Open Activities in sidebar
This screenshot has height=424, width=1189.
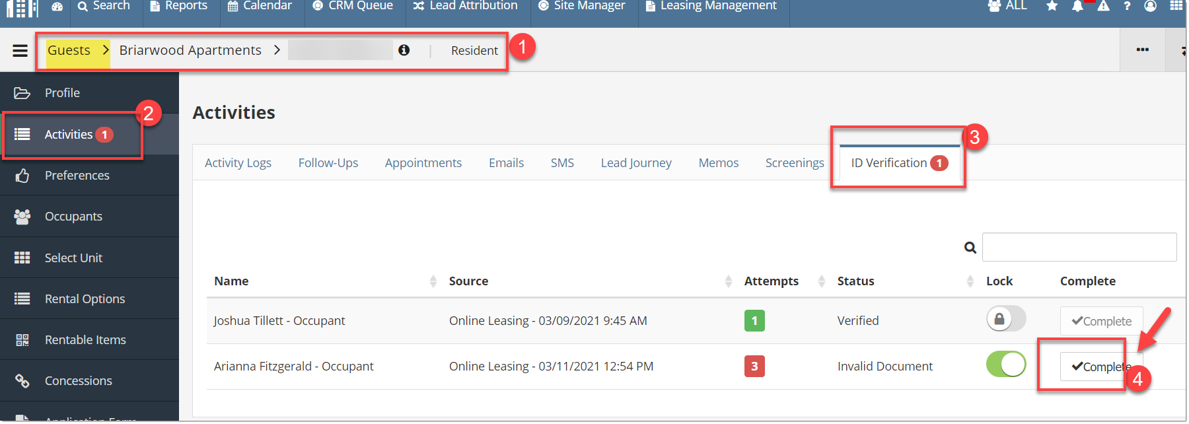click(89, 135)
